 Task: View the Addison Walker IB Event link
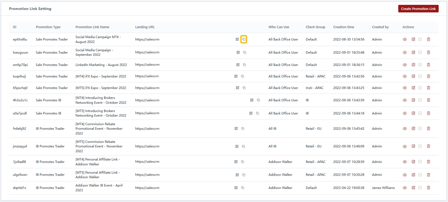[405, 188]
